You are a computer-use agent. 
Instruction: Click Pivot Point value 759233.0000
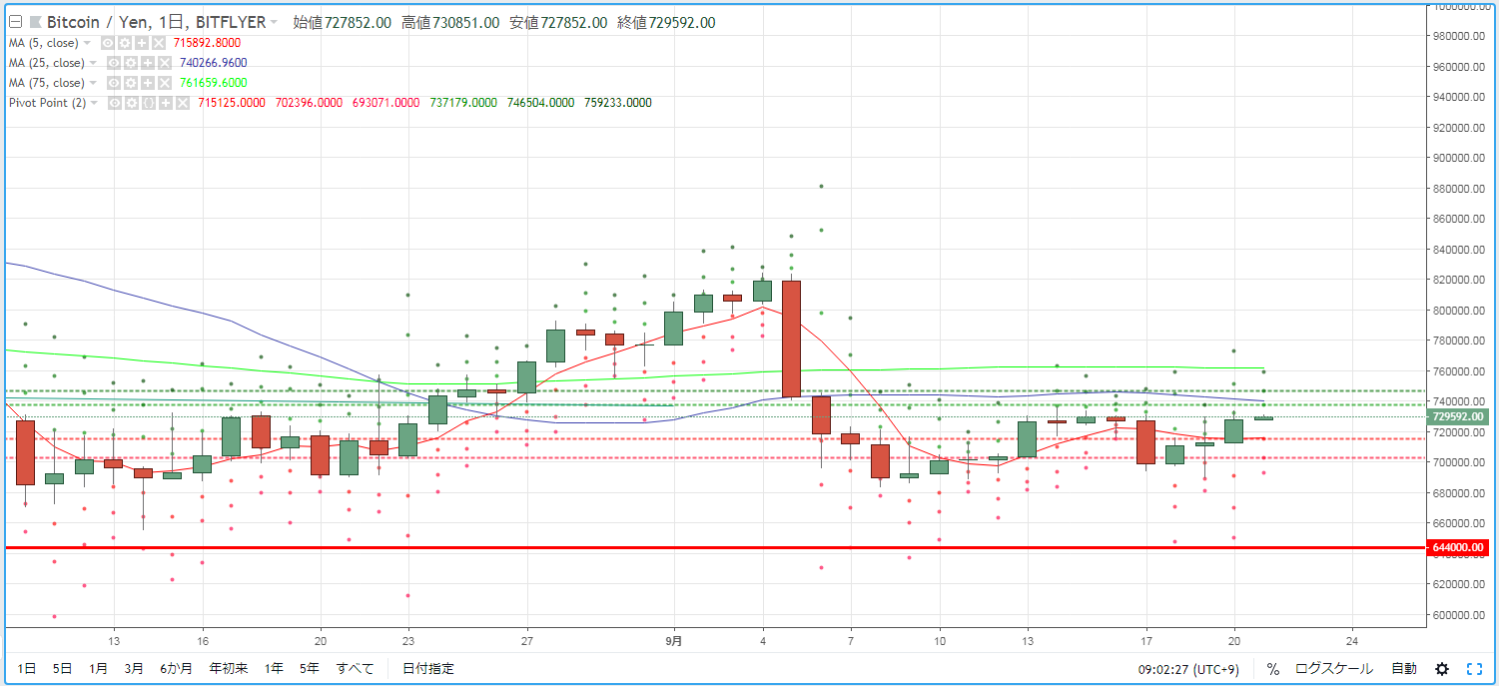618,103
